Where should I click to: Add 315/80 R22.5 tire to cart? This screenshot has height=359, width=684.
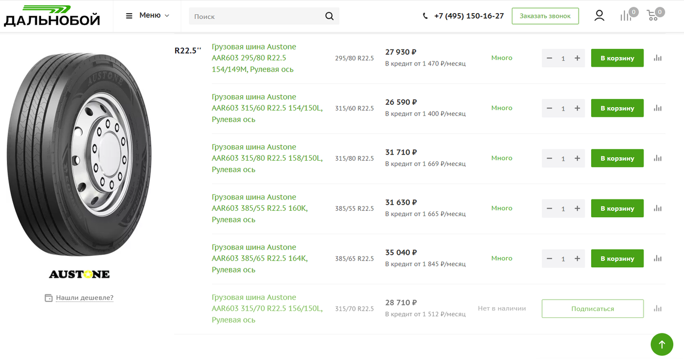click(x=617, y=158)
